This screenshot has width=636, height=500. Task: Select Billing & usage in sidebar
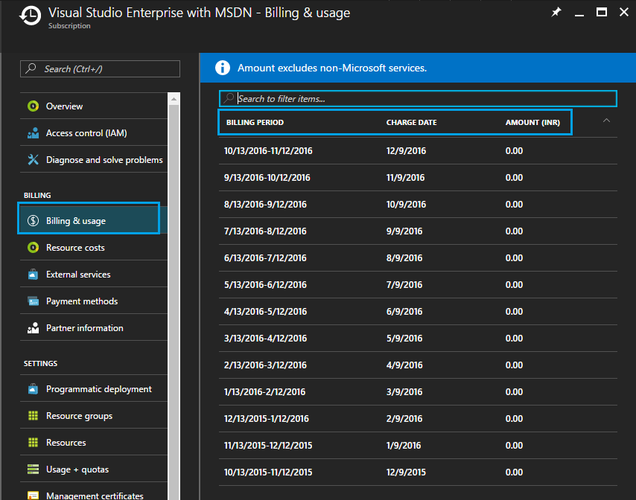[76, 221]
